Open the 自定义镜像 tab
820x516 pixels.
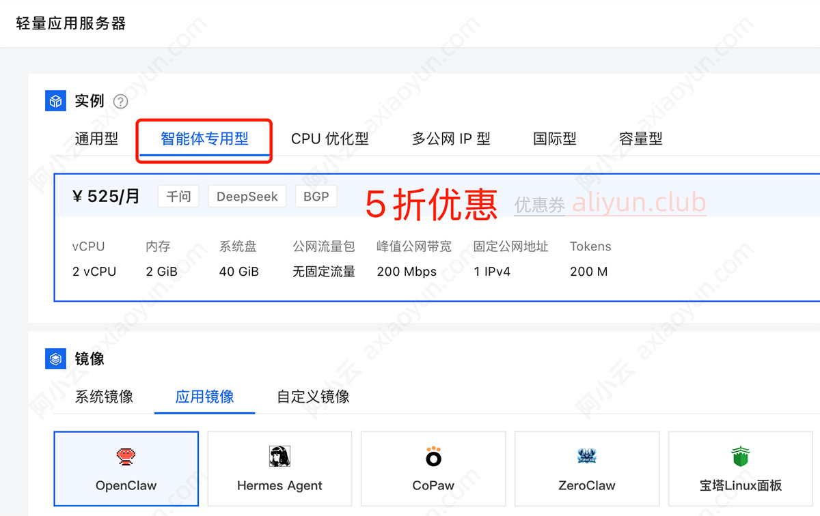[313, 397]
